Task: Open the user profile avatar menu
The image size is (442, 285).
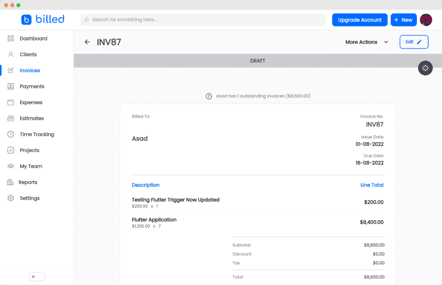Action: point(426,20)
